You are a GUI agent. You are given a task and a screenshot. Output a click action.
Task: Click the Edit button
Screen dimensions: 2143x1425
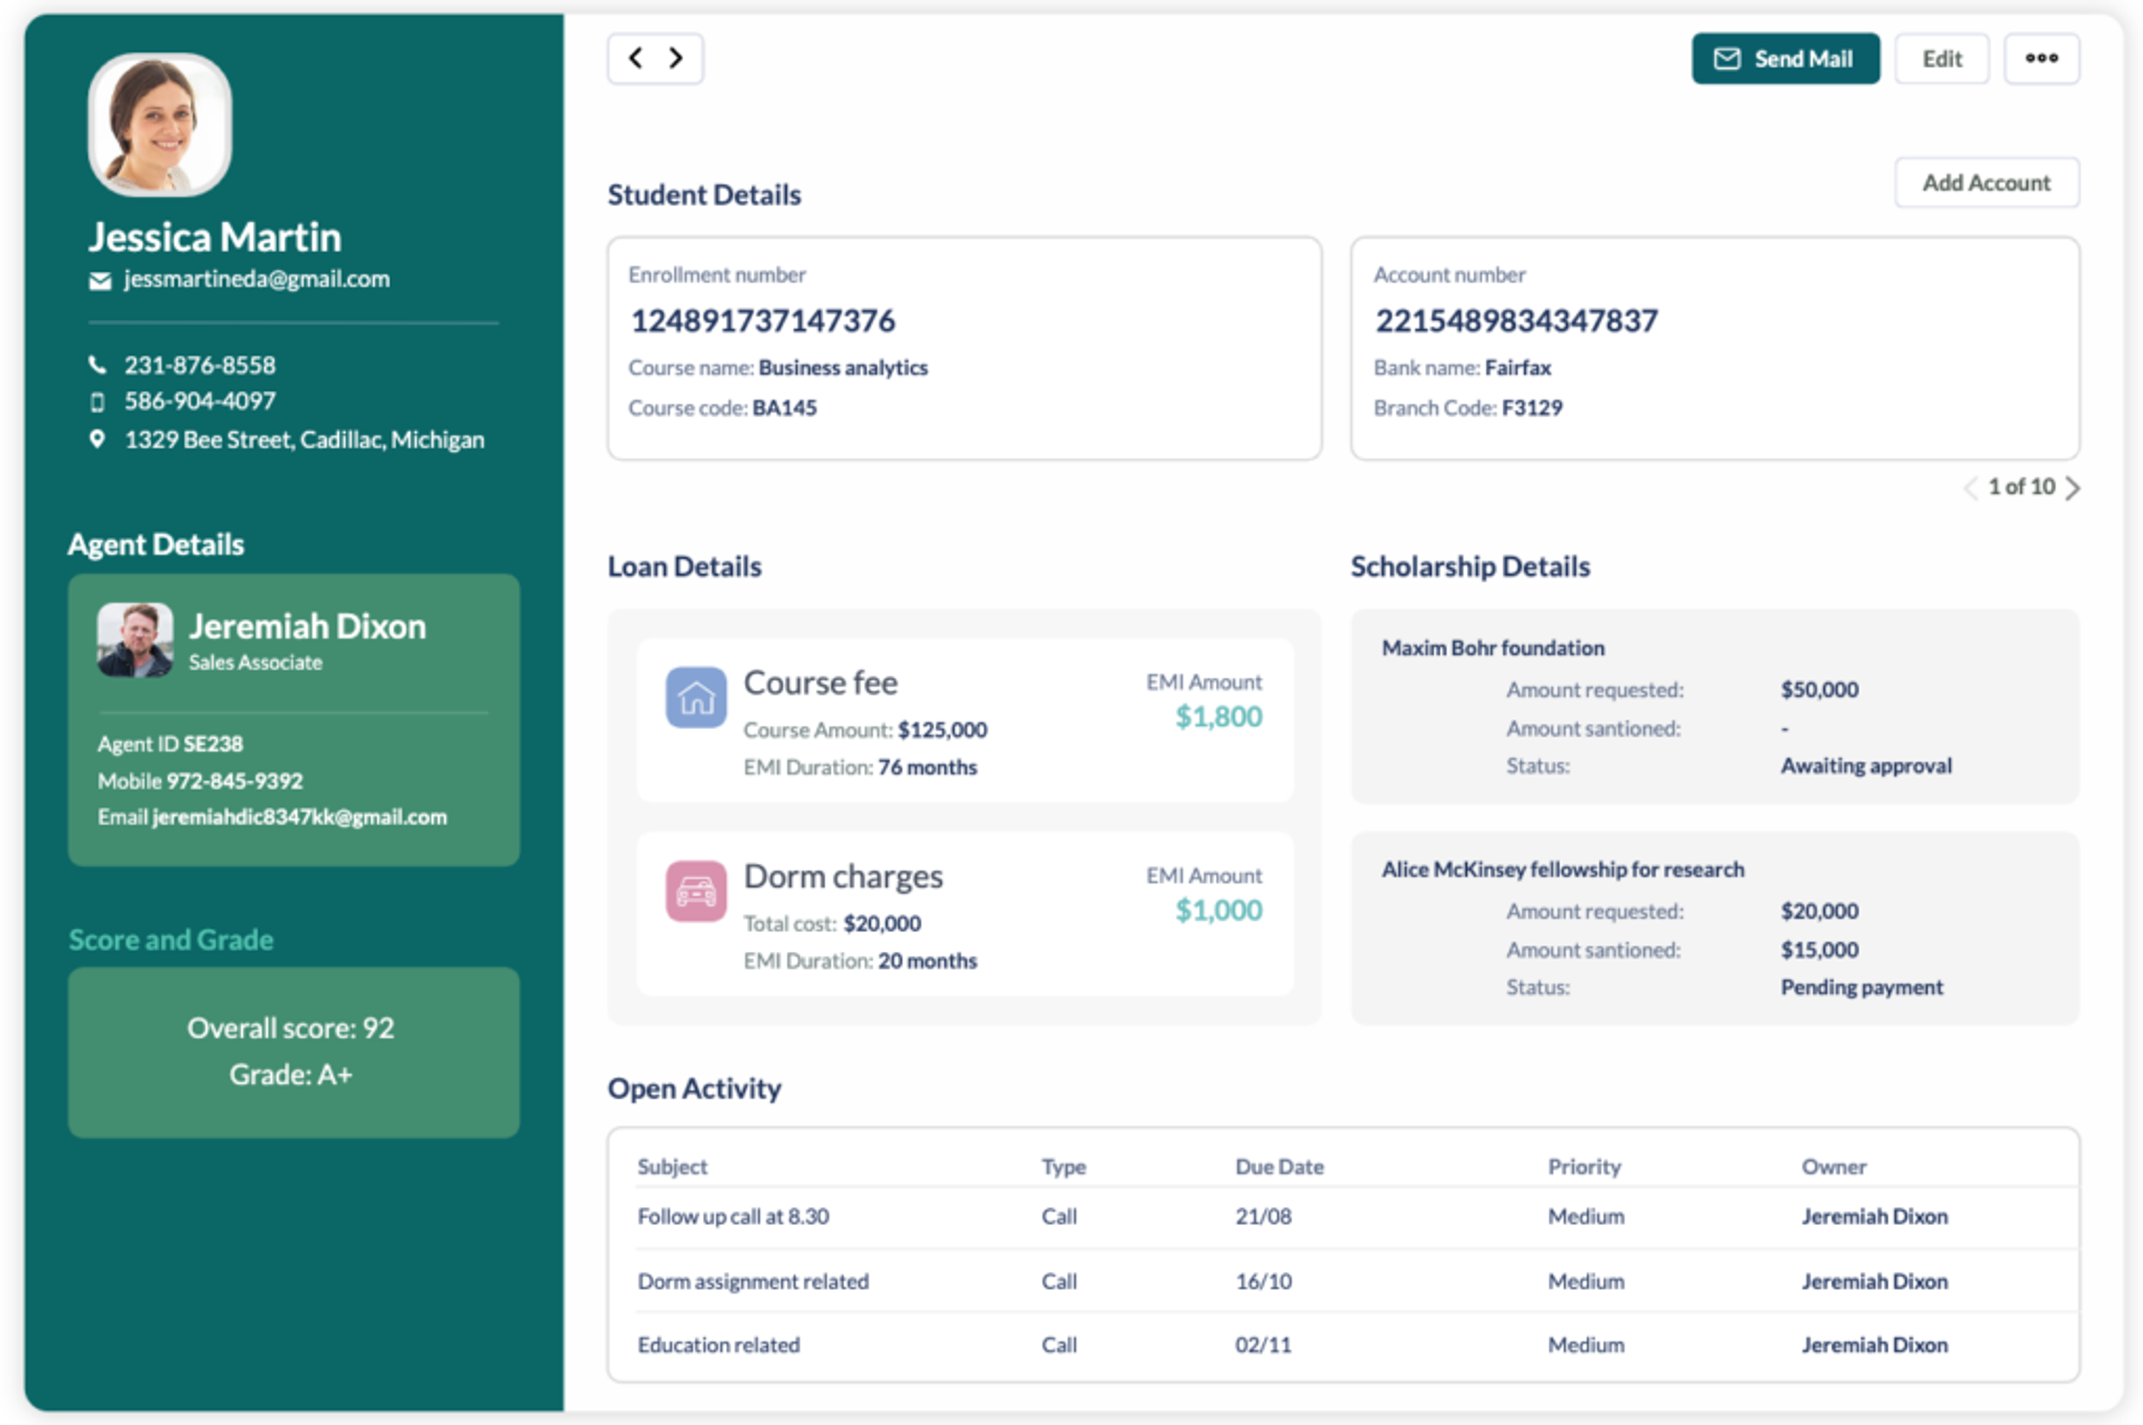[x=1941, y=58]
